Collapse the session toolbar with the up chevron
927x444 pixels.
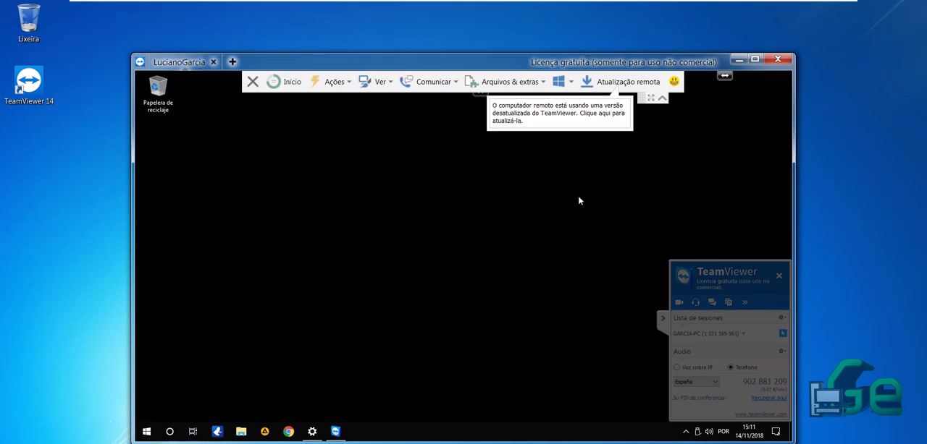click(x=663, y=98)
